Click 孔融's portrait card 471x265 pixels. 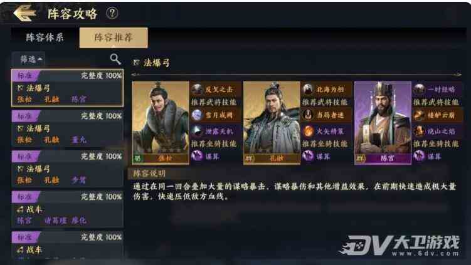272,123
